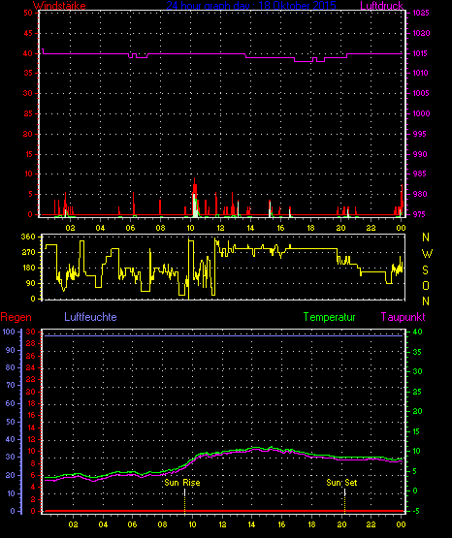The width and height of the screenshot is (452, 538).
Task: Click the 990 pressure axis value
Action: click(420, 154)
